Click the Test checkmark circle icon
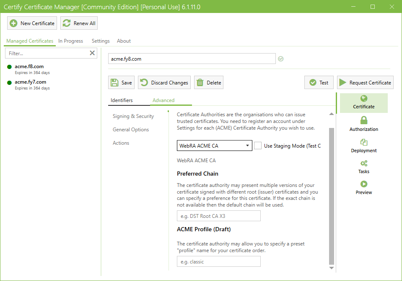 coord(313,83)
